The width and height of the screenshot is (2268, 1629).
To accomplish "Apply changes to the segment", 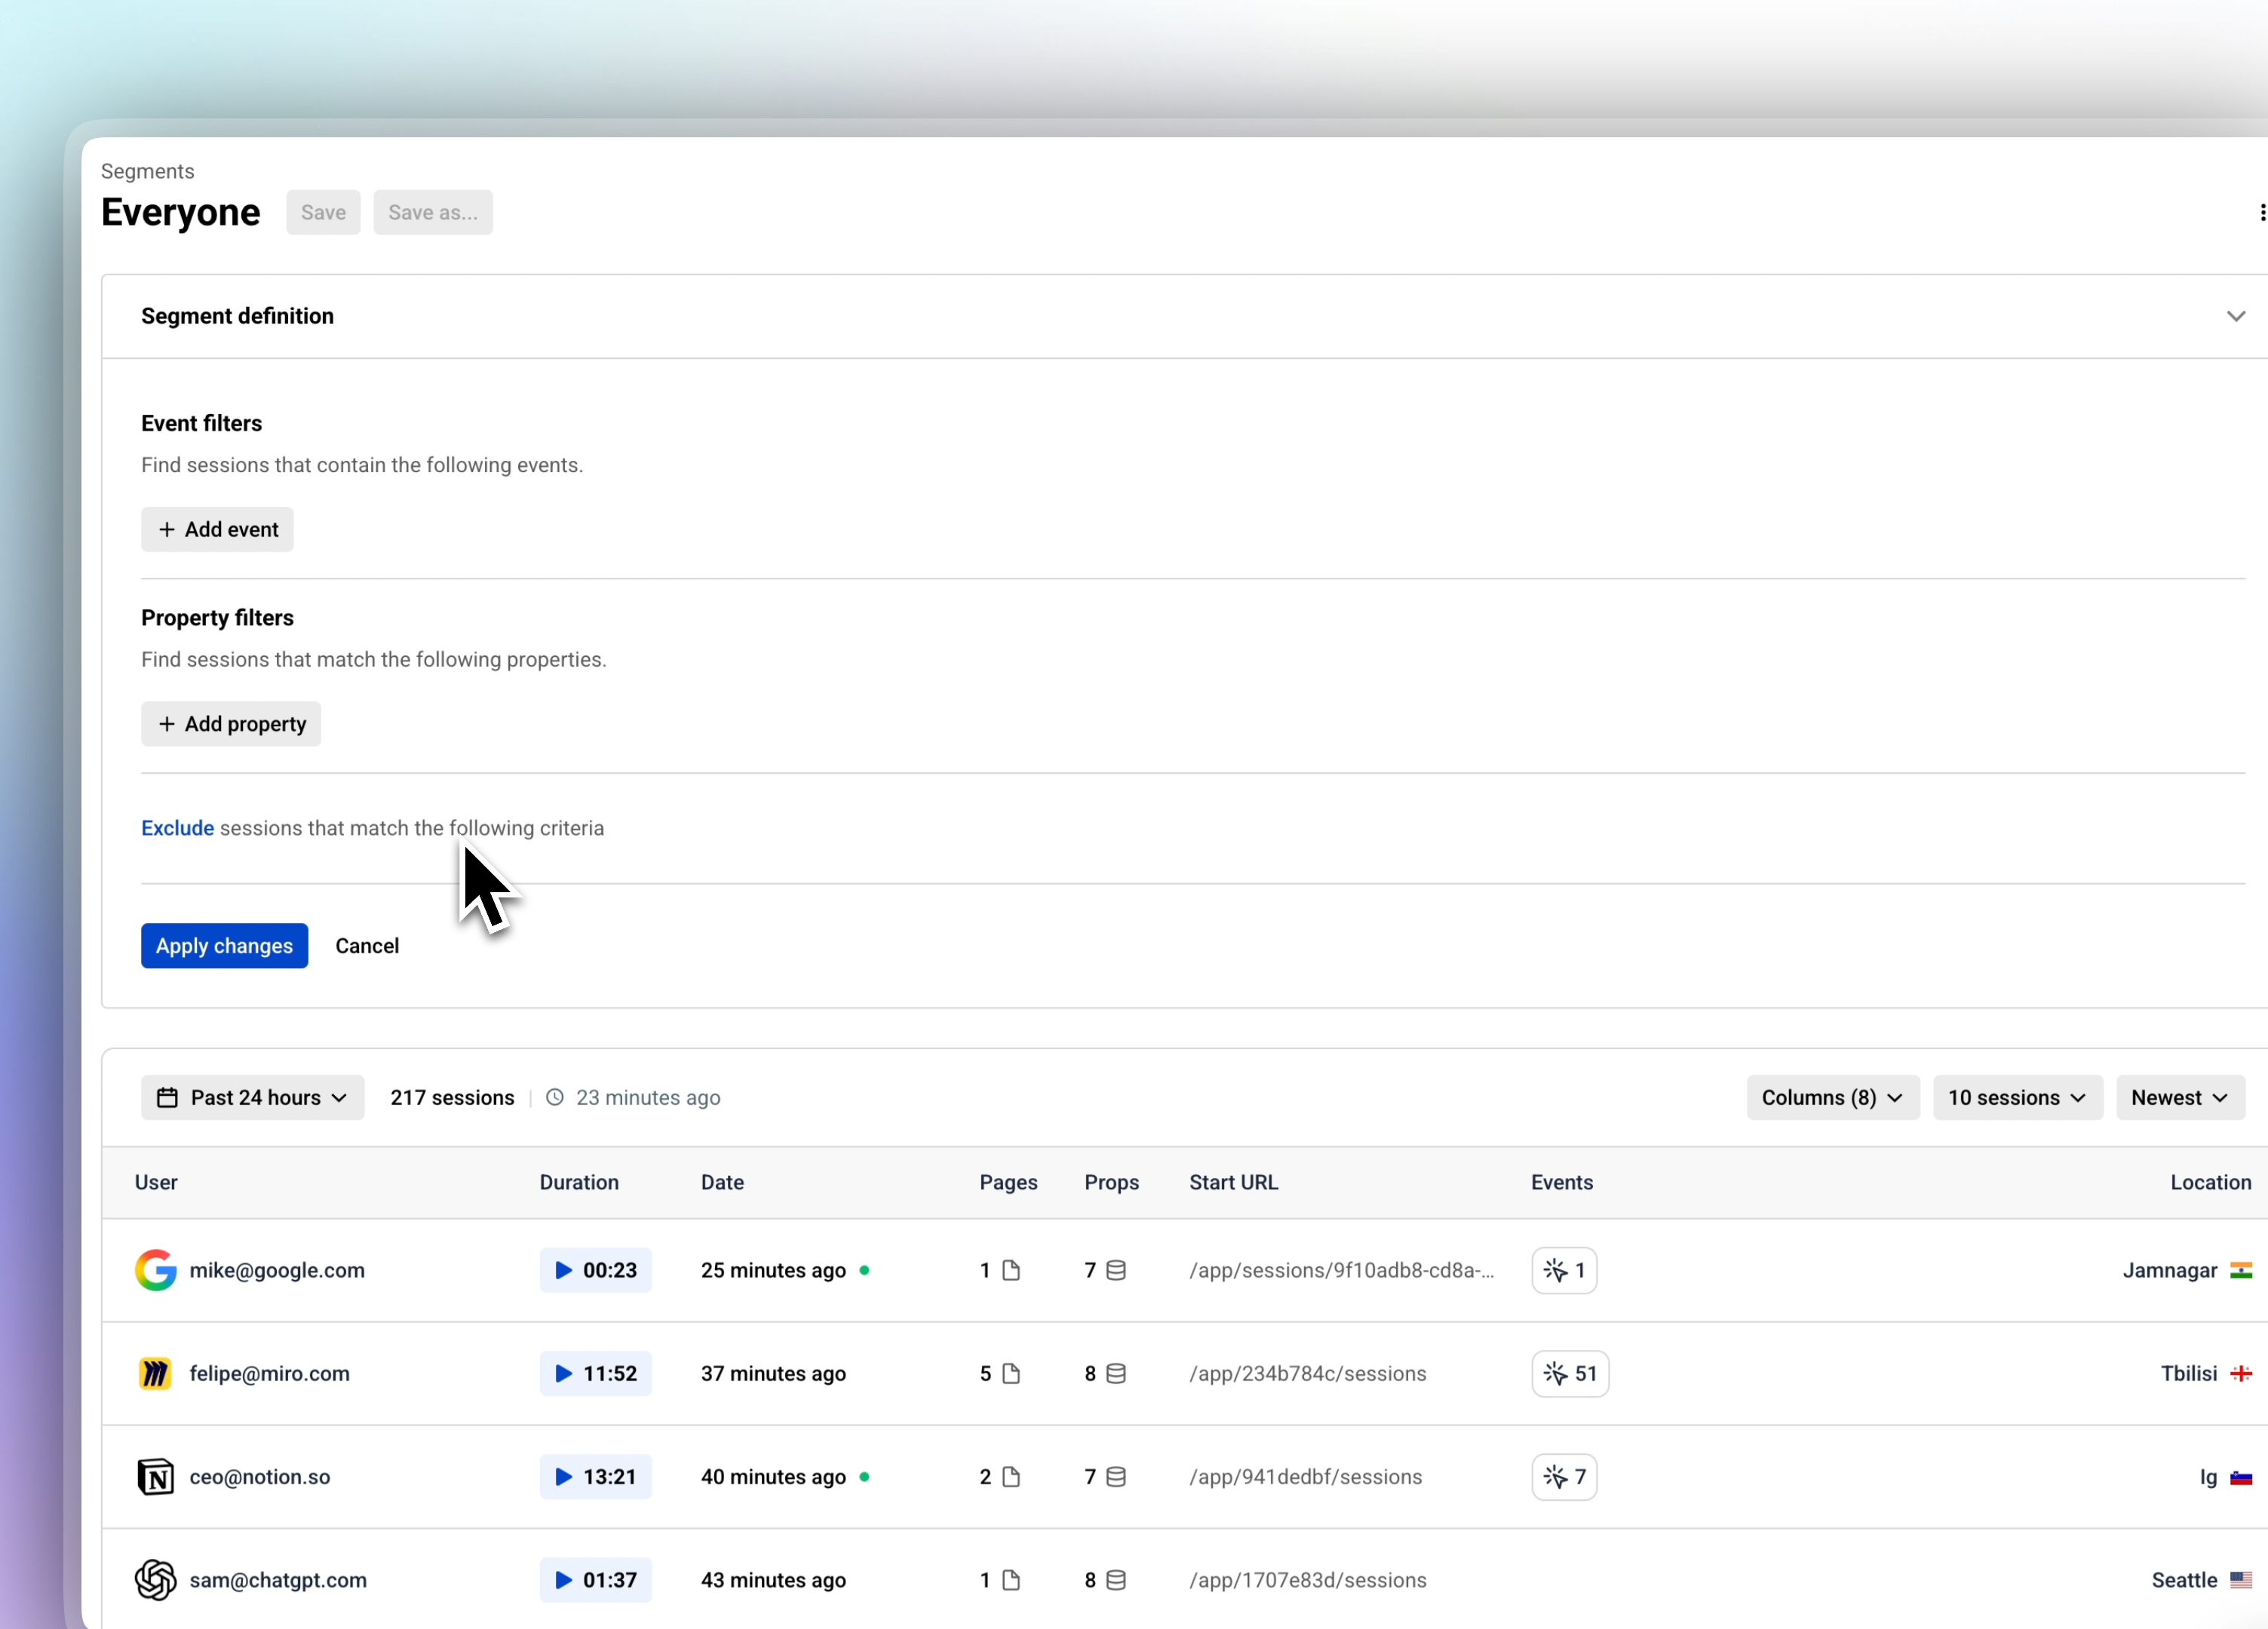I will (x=224, y=945).
